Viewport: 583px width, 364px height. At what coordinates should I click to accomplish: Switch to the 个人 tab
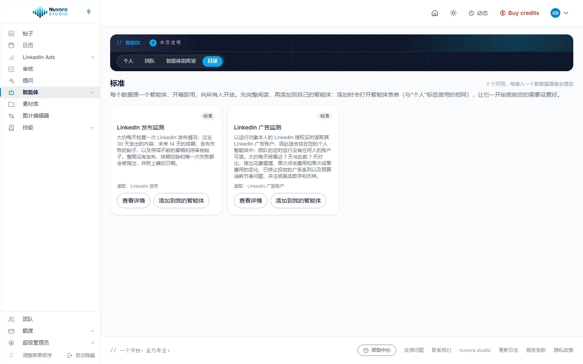point(128,61)
